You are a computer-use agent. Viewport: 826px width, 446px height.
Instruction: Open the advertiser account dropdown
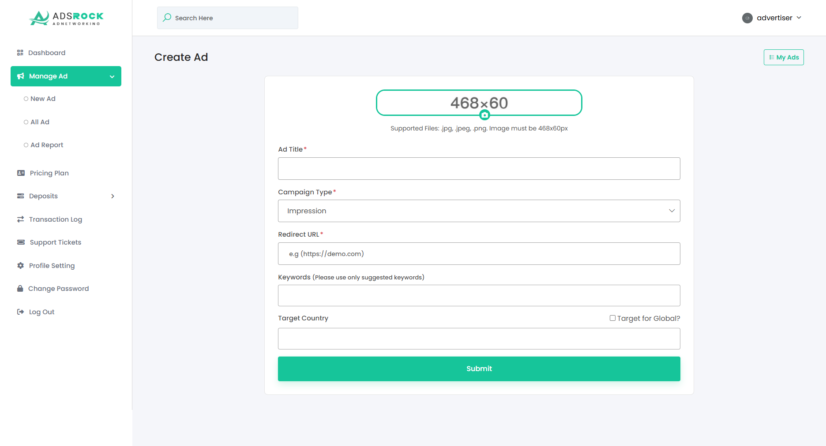coord(772,18)
